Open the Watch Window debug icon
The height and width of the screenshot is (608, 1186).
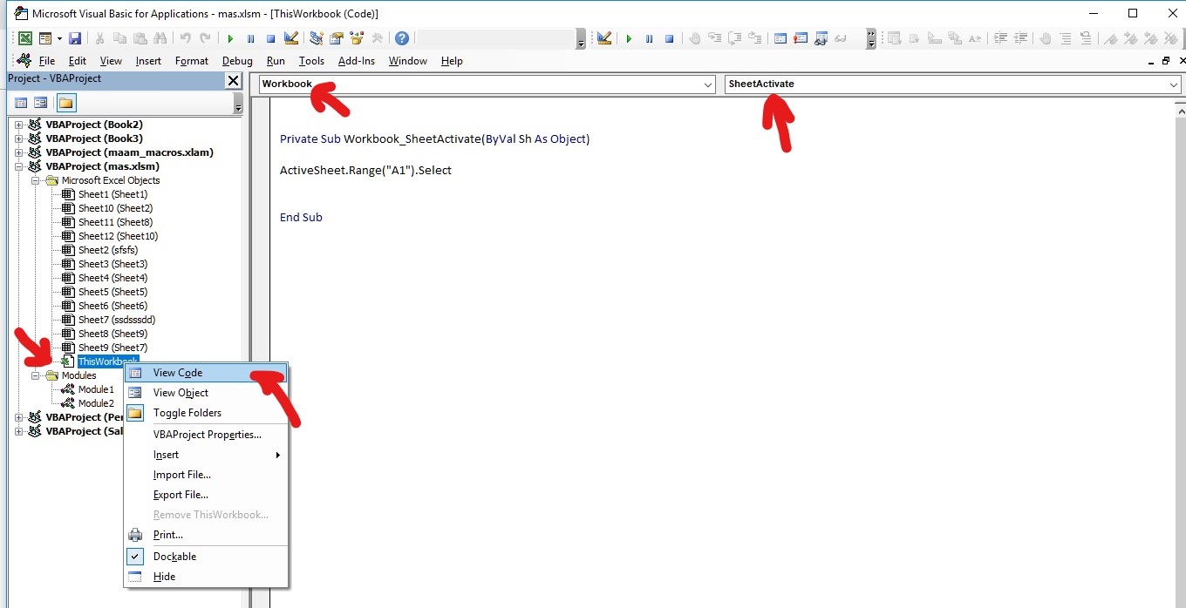821,38
